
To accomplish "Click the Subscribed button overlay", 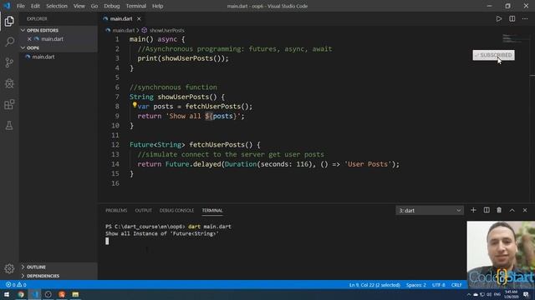I will click(493, 55).
